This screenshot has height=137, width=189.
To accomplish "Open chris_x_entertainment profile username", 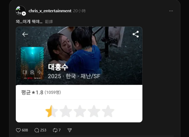I will pos(50,11).
